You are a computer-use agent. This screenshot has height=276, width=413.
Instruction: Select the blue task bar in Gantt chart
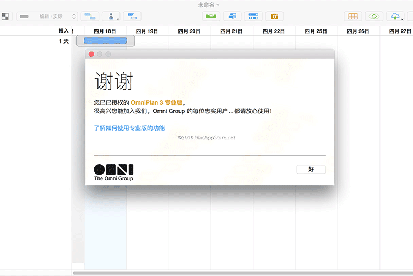click(x=105, y=41)
